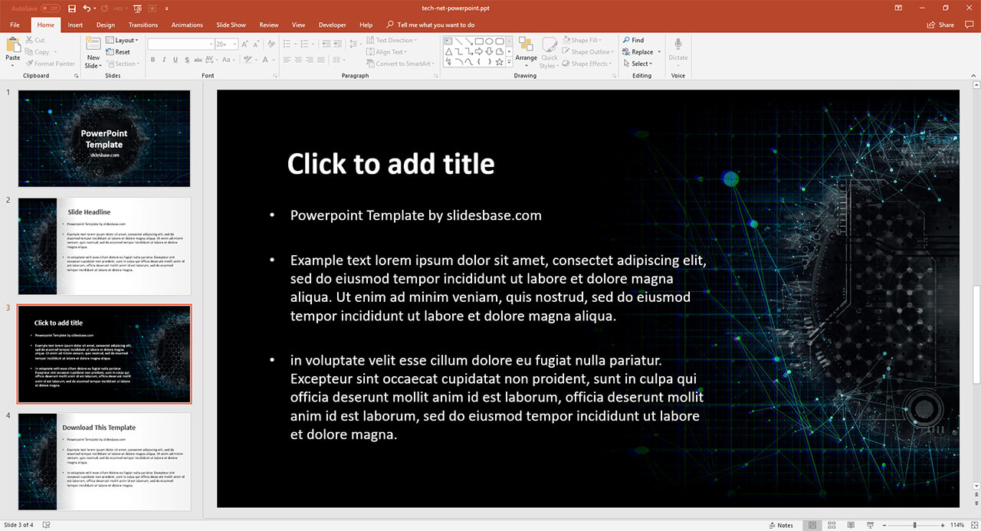Screen dimensions: 981x531
Task: Toggle AutoSave switch
Action: [x=51, y=8]
